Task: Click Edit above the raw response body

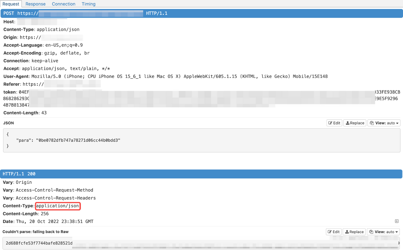Action: 334,232
